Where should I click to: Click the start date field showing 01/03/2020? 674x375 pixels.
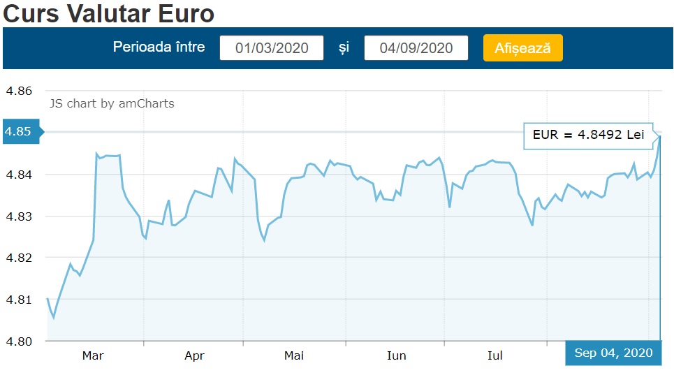[272, 48]
